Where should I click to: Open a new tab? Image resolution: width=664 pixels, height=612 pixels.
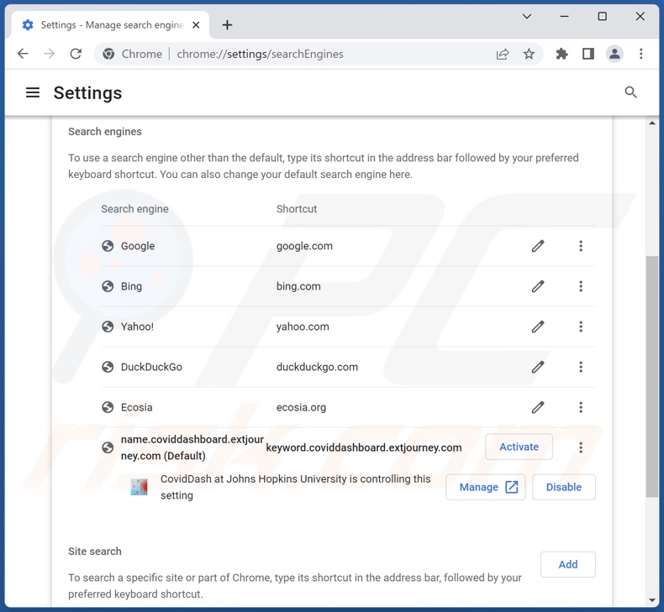[227, 25]
